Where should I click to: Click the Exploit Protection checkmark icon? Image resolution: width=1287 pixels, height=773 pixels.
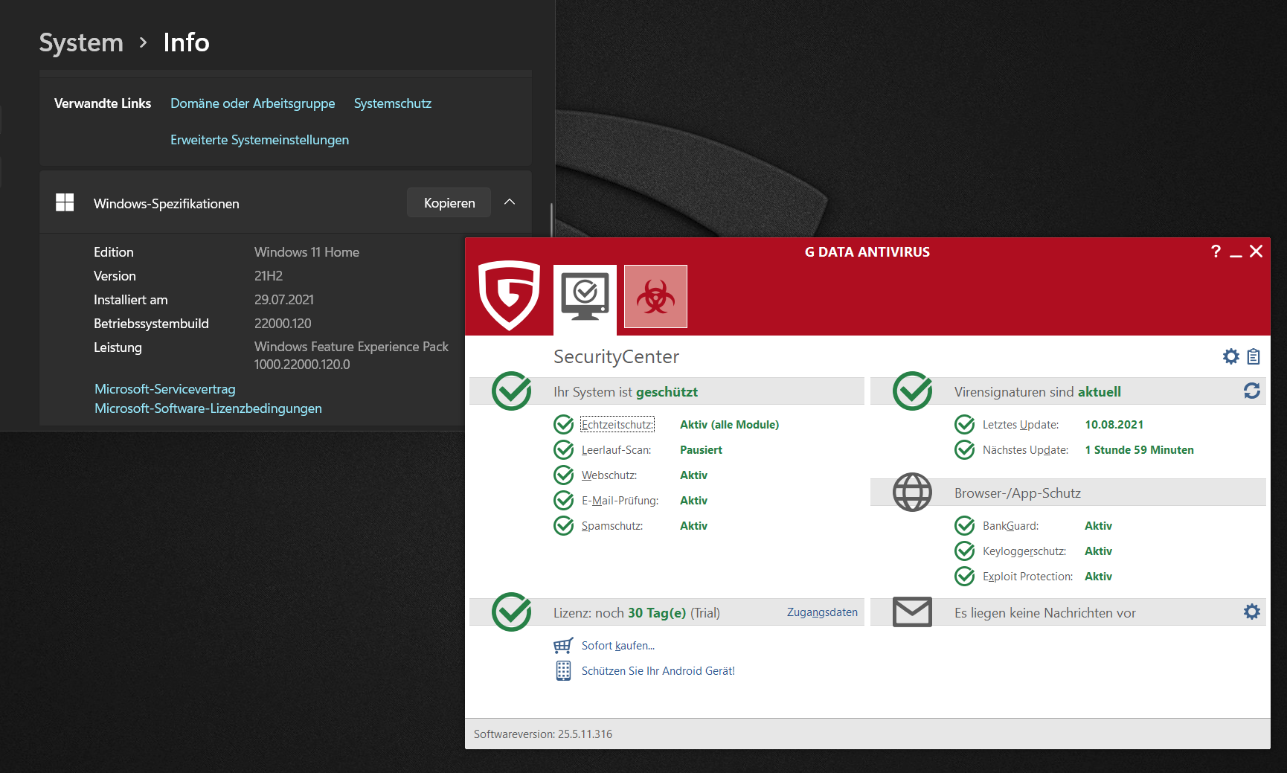coord(965,576)
